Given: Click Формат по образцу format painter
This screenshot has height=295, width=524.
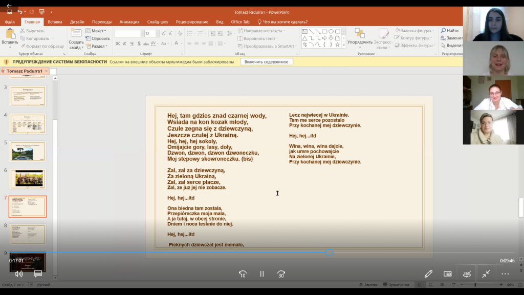Looking at the screenshot, I should [x=42, y=46].
